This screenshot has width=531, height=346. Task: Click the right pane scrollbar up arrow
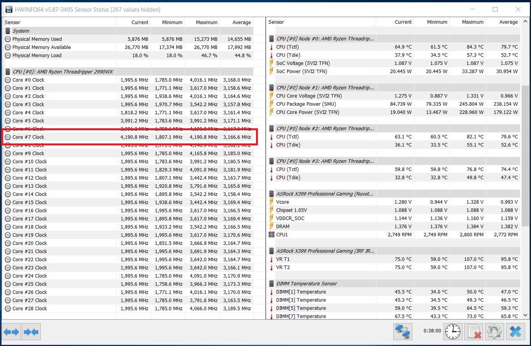click(525, 22)
